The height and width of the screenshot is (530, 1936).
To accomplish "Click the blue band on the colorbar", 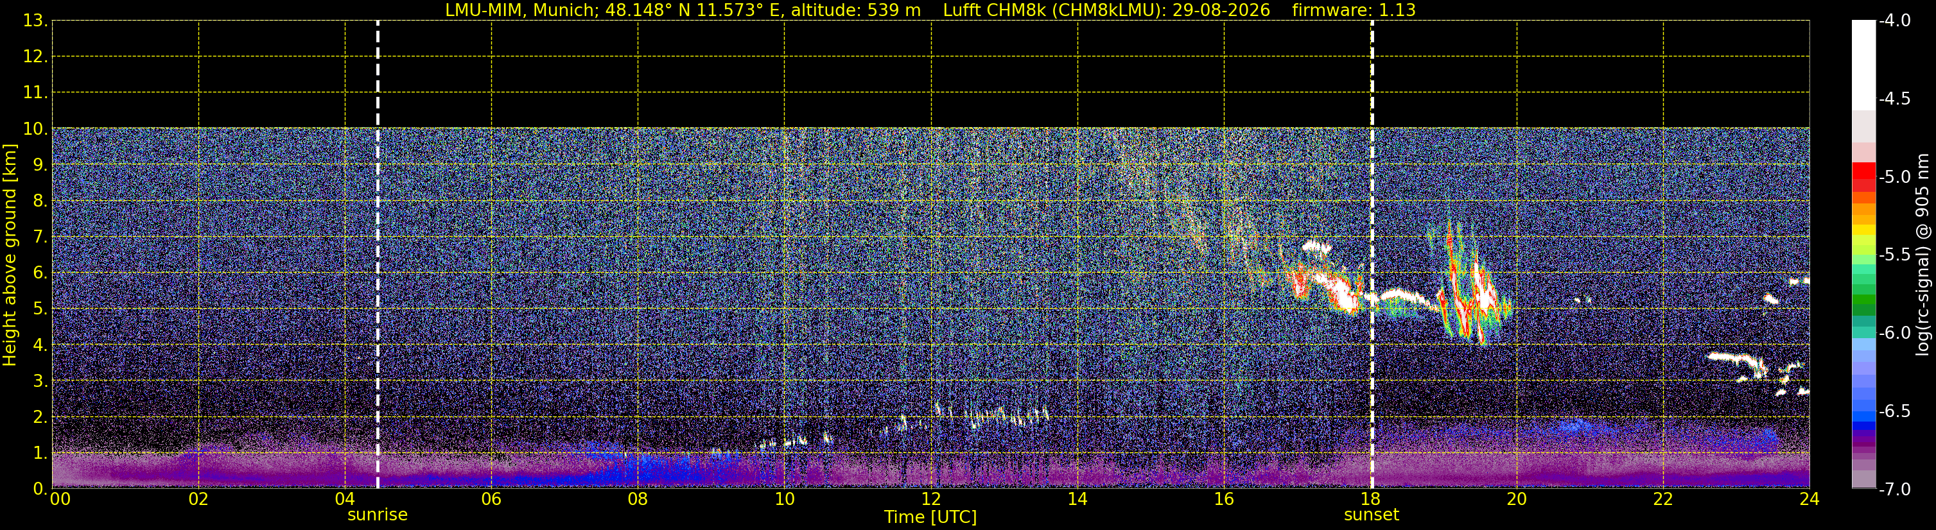I will 1863,415.
